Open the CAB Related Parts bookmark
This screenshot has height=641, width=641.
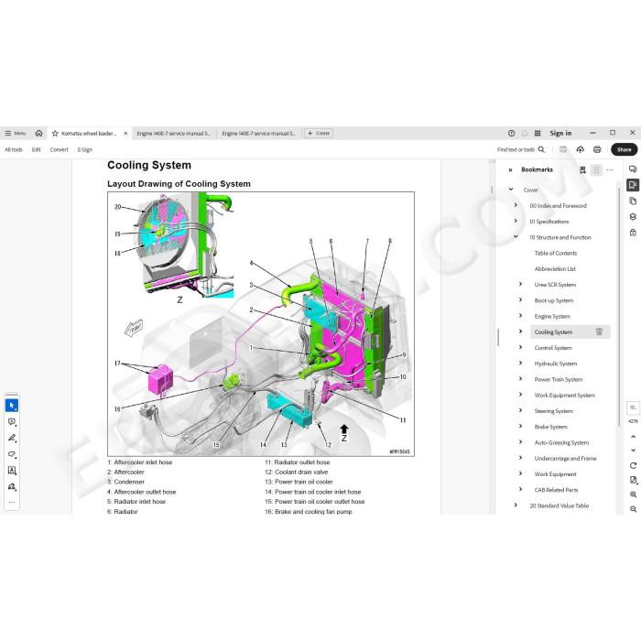(556, 490)
